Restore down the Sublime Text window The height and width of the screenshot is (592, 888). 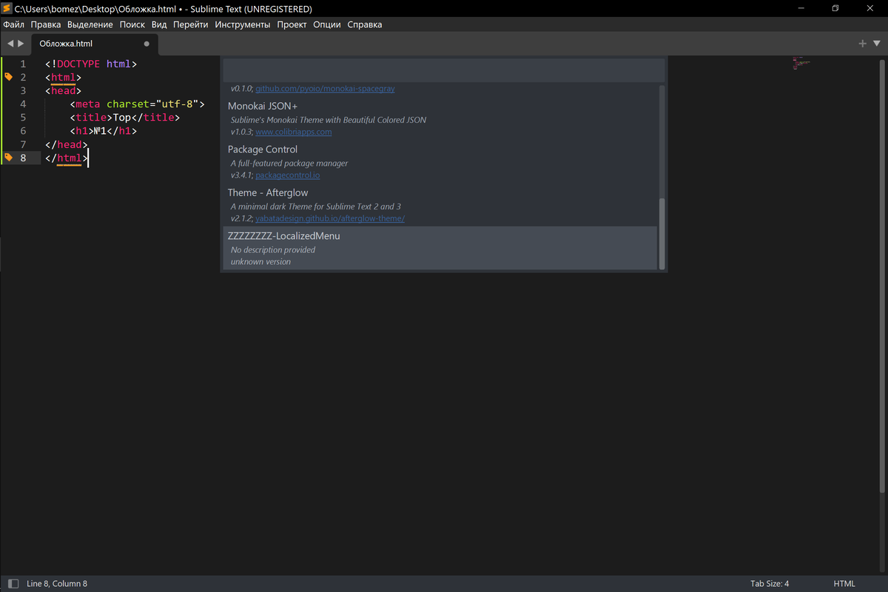(835, 9)
